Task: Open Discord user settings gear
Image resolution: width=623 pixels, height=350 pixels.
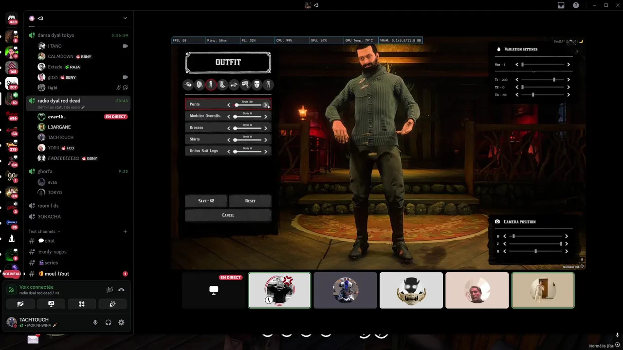Action: [121, 322]
